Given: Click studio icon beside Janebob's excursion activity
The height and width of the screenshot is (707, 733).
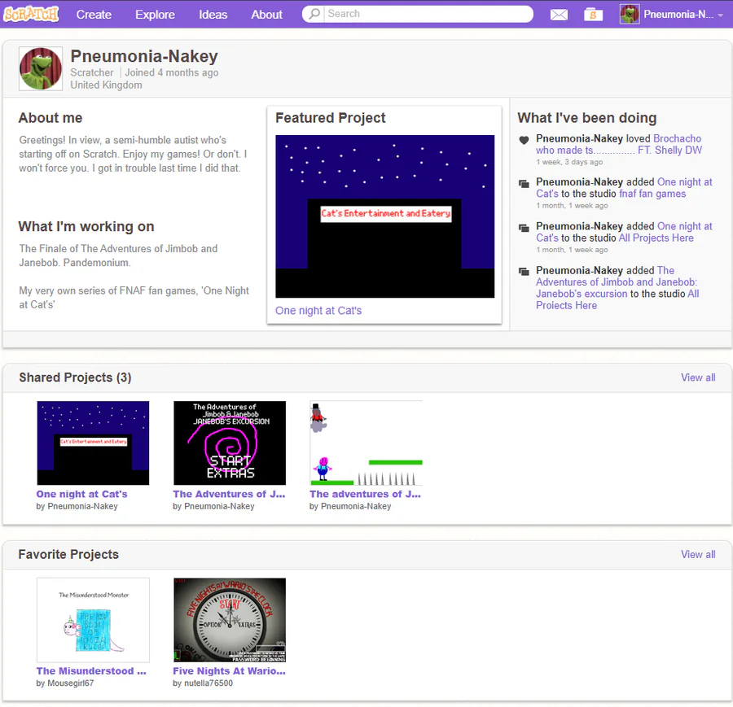Looking at the screenshot, I should click(x=524, y=271).
